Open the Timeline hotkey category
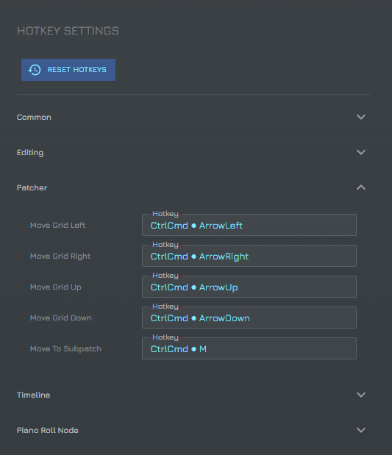The height and width of the screenshot is (455, 392). tap(193, 395)
